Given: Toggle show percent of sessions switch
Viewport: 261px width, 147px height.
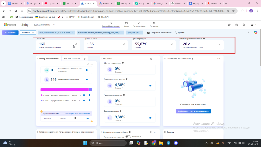Looking at the screenshot, I should point(128,137).
